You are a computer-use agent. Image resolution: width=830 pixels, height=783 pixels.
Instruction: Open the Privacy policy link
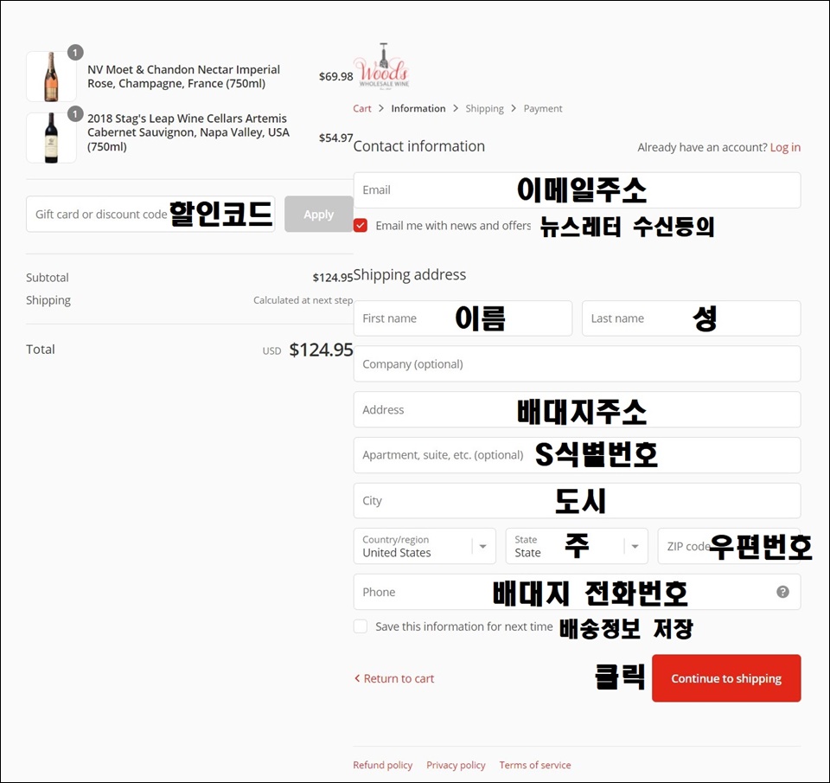click(x=456, y=765)
